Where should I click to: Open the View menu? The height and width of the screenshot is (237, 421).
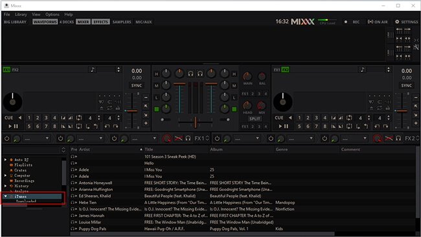(x=36, y=14)
